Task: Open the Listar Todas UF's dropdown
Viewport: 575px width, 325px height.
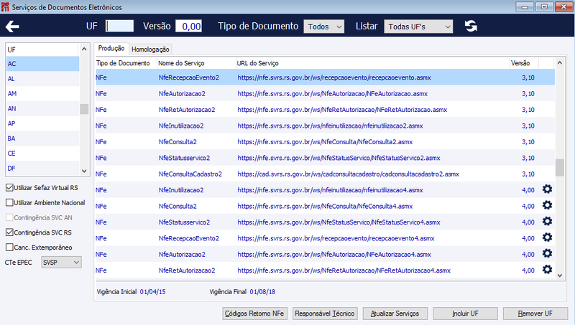Action: pyautogui.click(x=418, y=27)
